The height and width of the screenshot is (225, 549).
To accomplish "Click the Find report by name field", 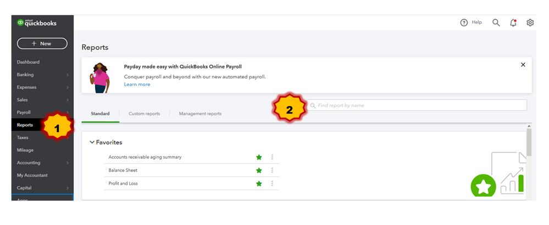I will [417, 105].
